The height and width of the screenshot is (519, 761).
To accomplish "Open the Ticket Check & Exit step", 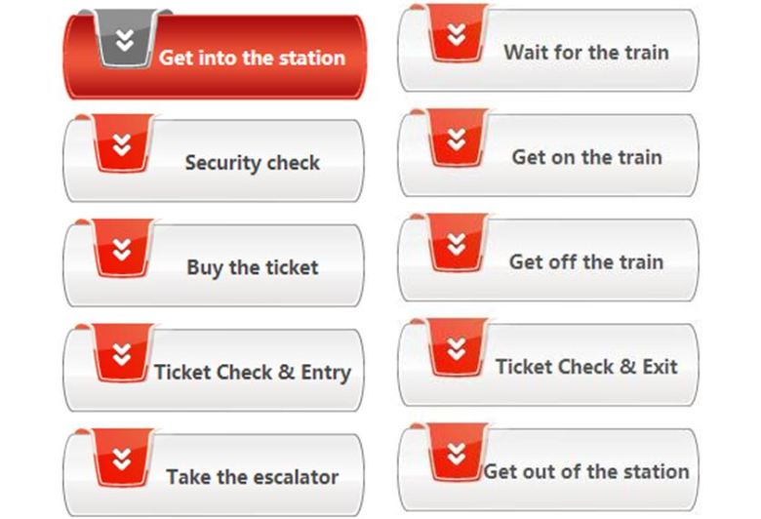I will pyautogui.click(x=586, y=367).
